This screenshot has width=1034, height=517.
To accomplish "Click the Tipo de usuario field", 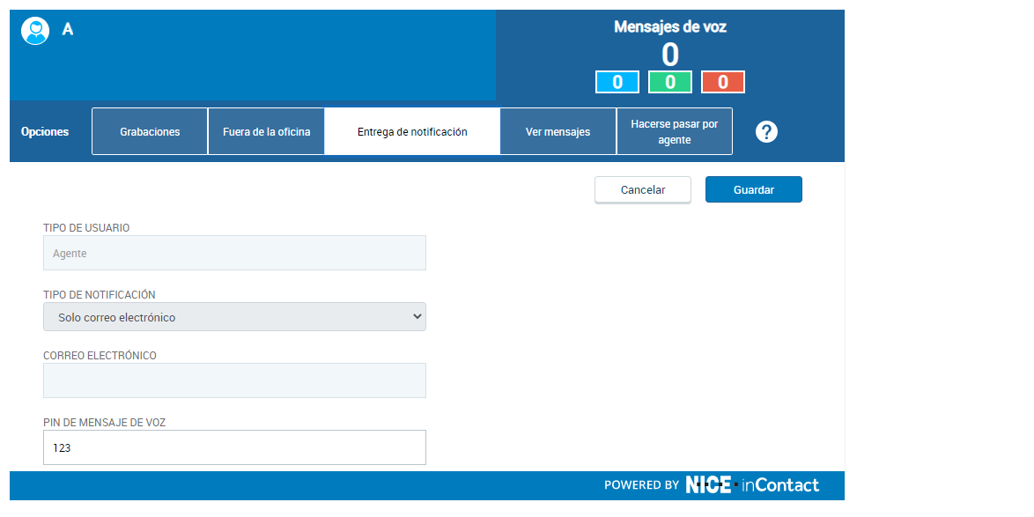I will (235, 253).
